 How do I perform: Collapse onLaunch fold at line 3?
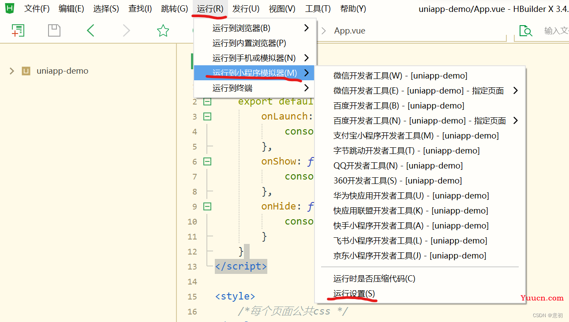(207, 117)
